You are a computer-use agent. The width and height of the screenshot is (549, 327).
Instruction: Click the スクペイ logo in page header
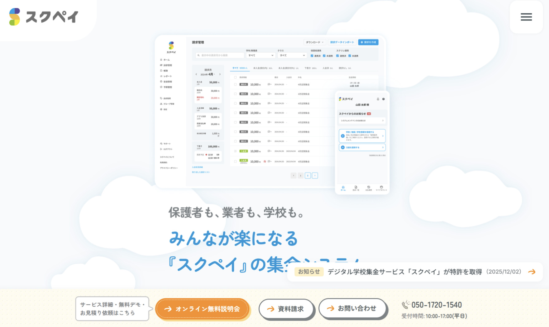pyautogui.click(x=44, y=17)
